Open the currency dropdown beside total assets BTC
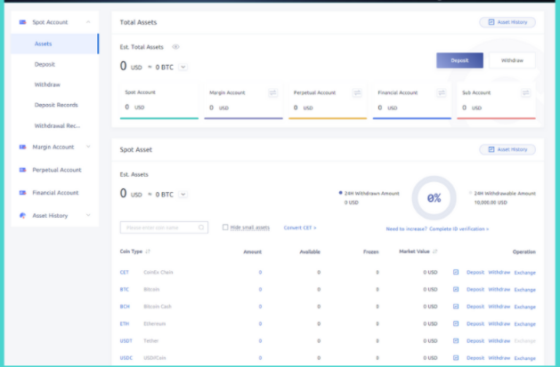560x367 pixels. click(x=183, y=67)
